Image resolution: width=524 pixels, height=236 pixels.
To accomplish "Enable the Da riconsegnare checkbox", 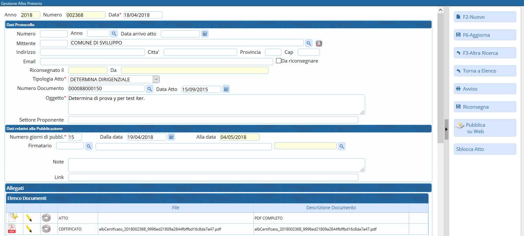I will pos(279,61).
